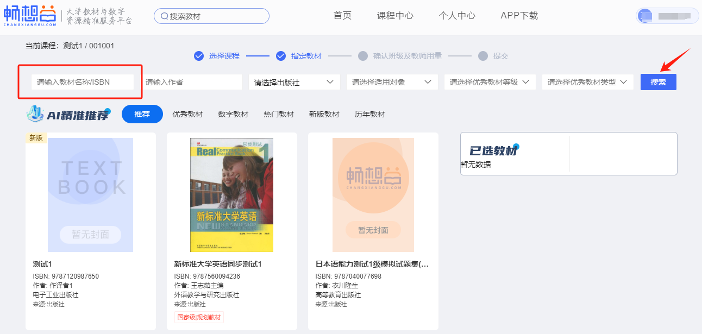702x334 pixels.
Task: Switch to the 优秀教材 tab
Action: (187, 114)
